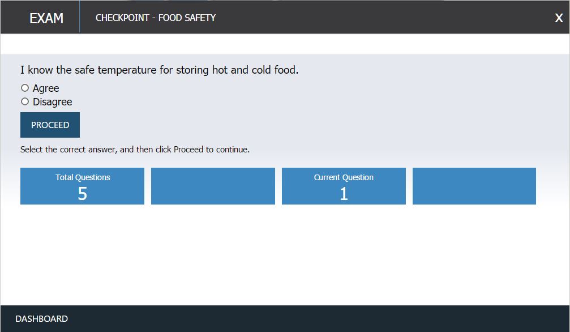Click the word 'Proceed' in the instruction

(188, 149)
